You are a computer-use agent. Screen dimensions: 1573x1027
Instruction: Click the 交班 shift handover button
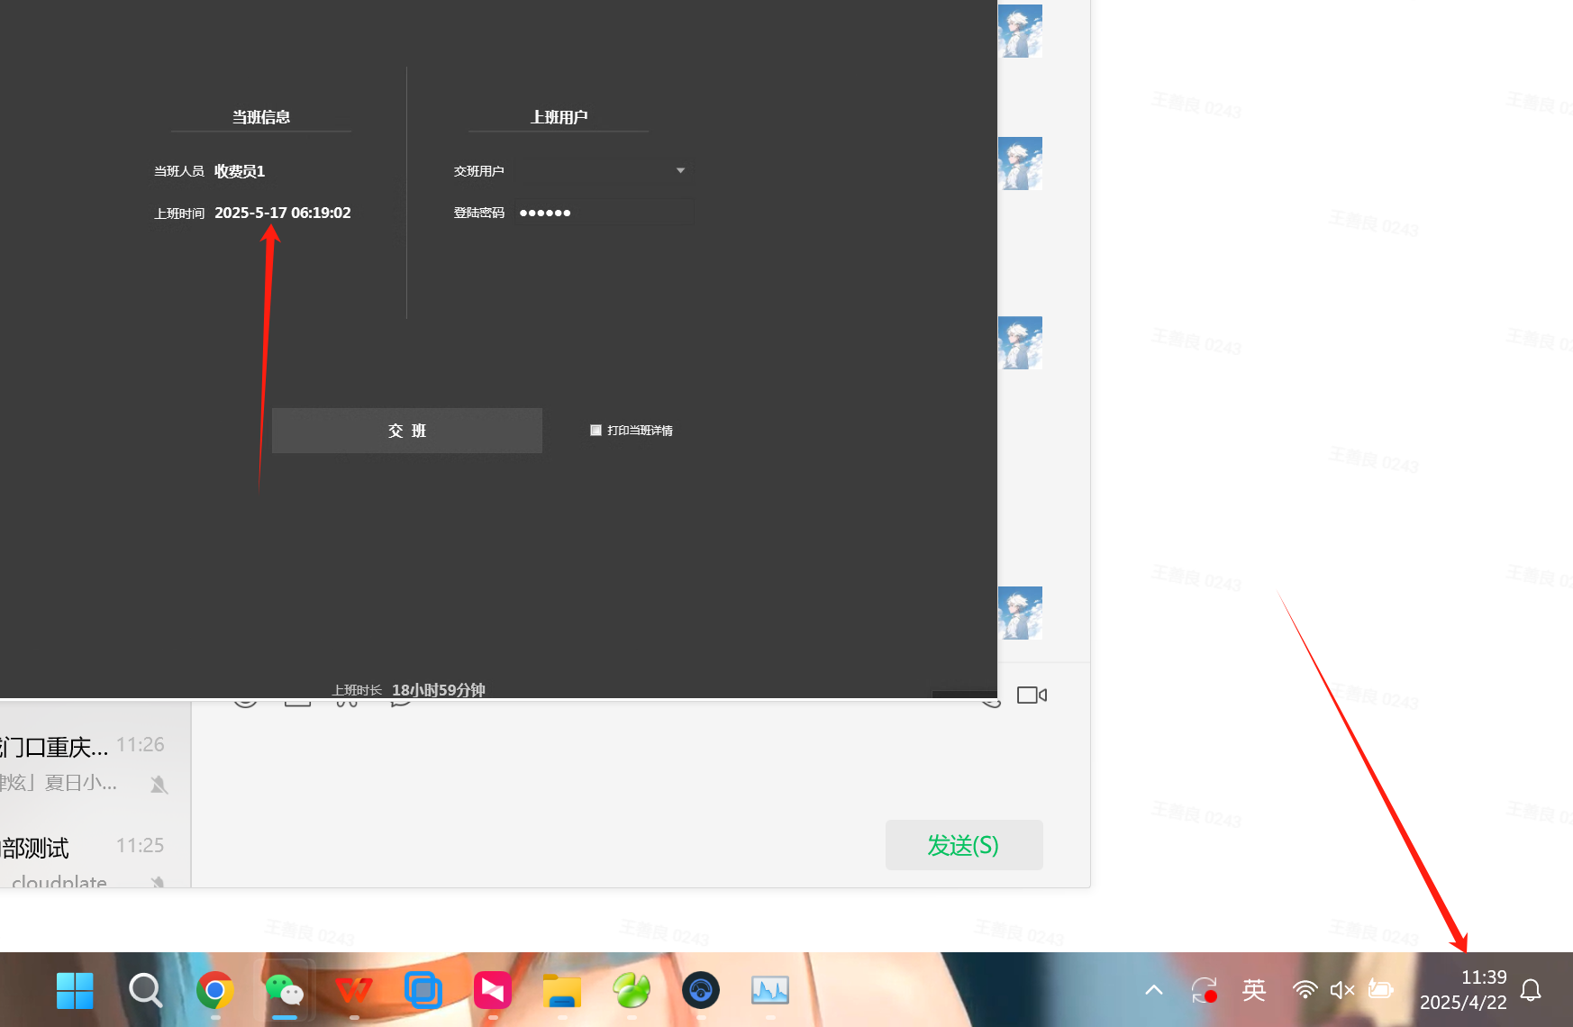point(407,431)
